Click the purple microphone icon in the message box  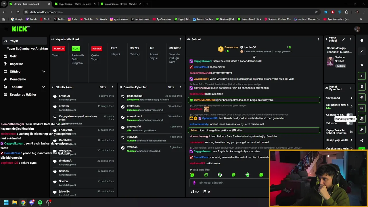194,183
